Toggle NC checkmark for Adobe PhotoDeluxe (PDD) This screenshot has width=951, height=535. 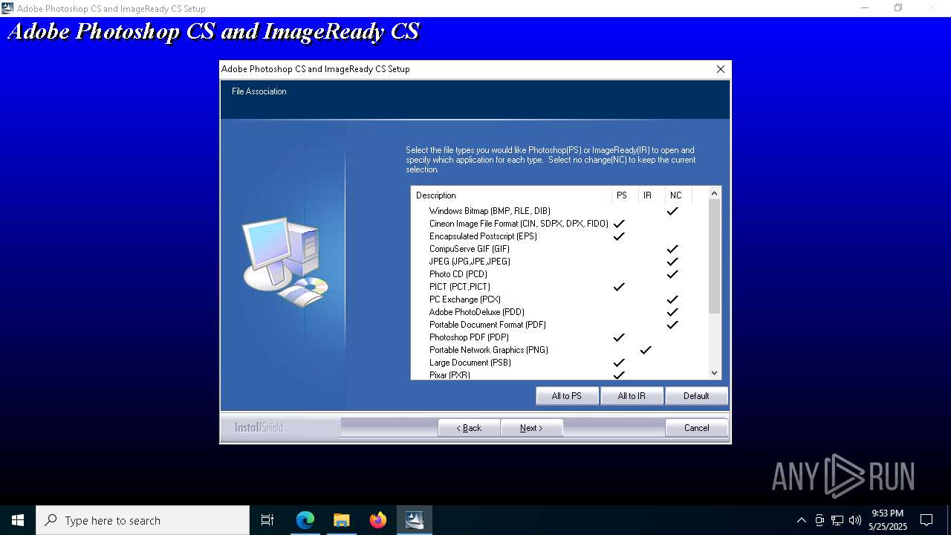(x=672, y=312)
